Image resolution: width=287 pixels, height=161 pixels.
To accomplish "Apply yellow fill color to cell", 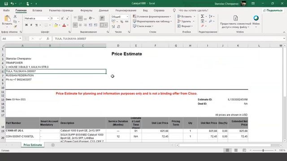I will (x=56, y=25).
